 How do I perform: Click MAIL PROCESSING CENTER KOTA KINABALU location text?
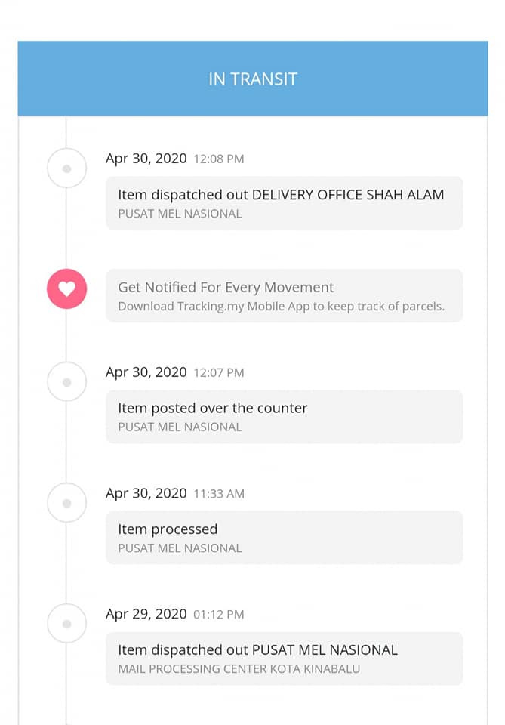[239, 669]
